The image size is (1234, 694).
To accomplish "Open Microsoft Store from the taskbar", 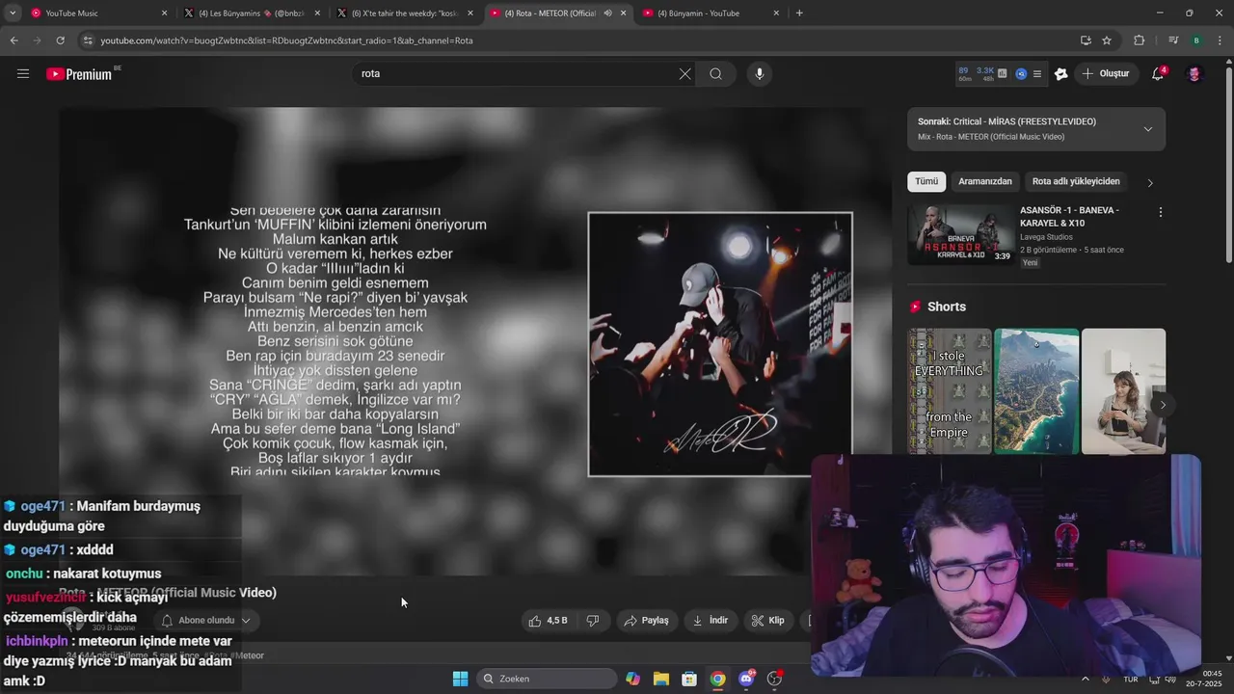I will 689,679.
